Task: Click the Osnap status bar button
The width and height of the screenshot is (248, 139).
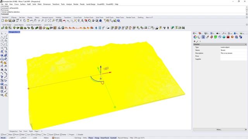Action: tap(97, 138)
